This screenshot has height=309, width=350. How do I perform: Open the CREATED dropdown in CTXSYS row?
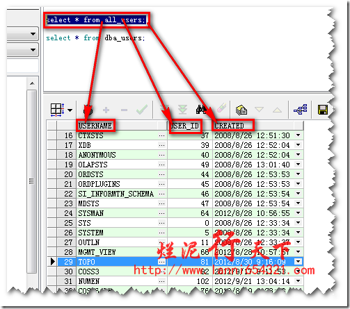298,135
